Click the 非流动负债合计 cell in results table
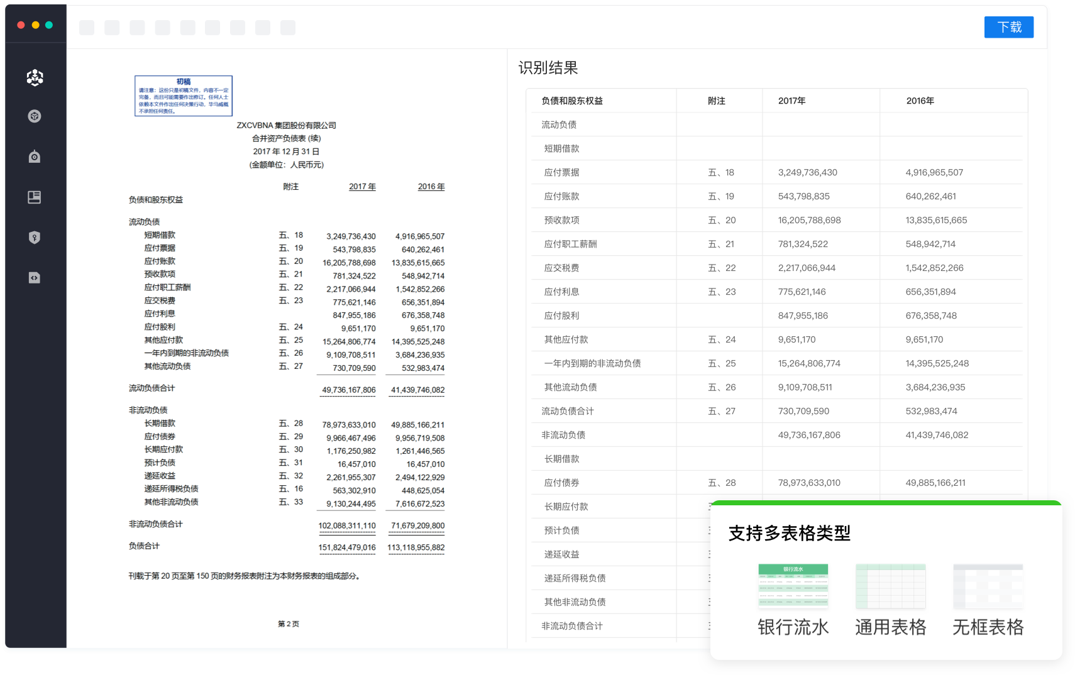Image resolution: width=1075 pixels, height=675 pixels. 572,626
